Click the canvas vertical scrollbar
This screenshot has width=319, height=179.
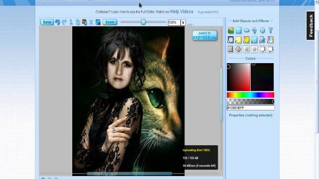(221, 95)
